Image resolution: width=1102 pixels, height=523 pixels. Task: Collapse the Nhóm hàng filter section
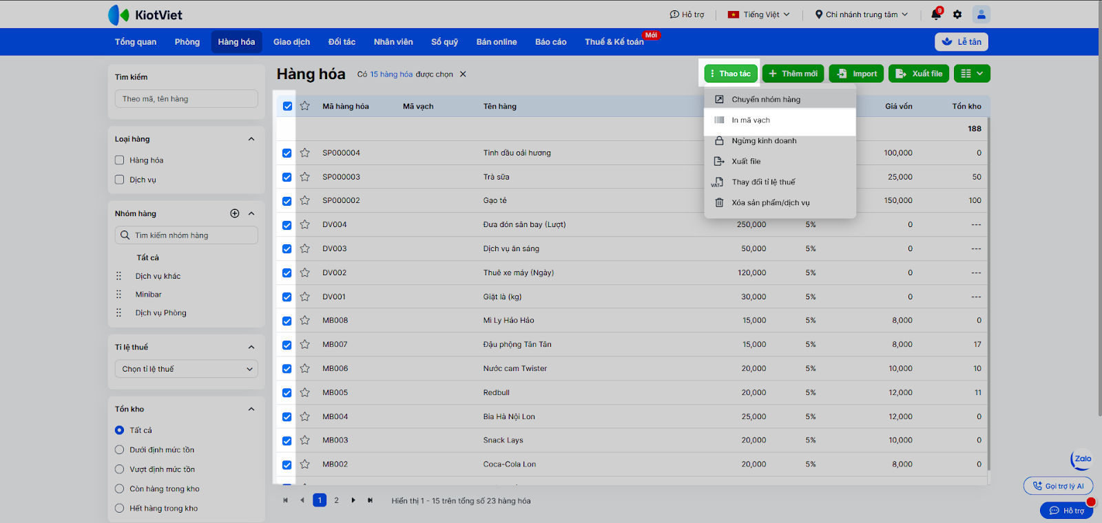(x=251, y=213)
